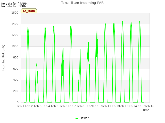Click the chart title Tonzi Tram Incoming PAR
This screenshot has height=123, width=165.
pos(82,3)
